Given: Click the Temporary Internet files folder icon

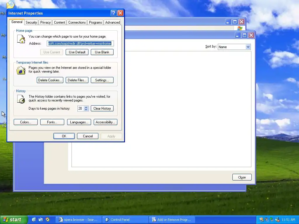Looking at the screenshot, I should [21, 70].
